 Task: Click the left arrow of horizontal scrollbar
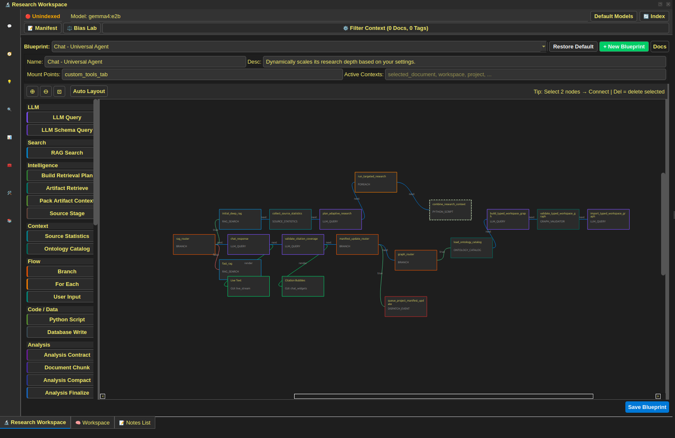tap(103, 396)
